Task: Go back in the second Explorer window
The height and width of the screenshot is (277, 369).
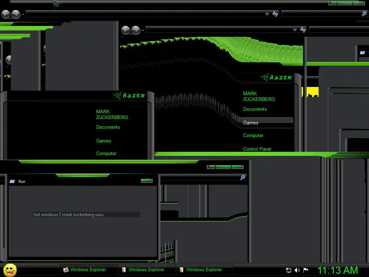Action: pyautogui.click(x=126, y=30)
